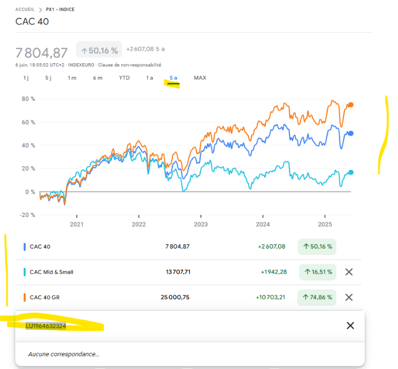The width and height of the screenshot is (398, 369).
Task: Click the cyan CAC Mid & Small color marker
Action: tap(25, 272)
